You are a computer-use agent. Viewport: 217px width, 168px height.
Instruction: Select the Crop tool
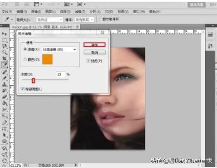pyautogui.click(x=5, y=59)
